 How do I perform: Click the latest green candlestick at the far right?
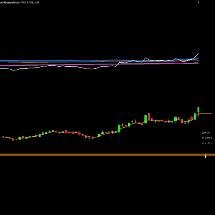199,110
